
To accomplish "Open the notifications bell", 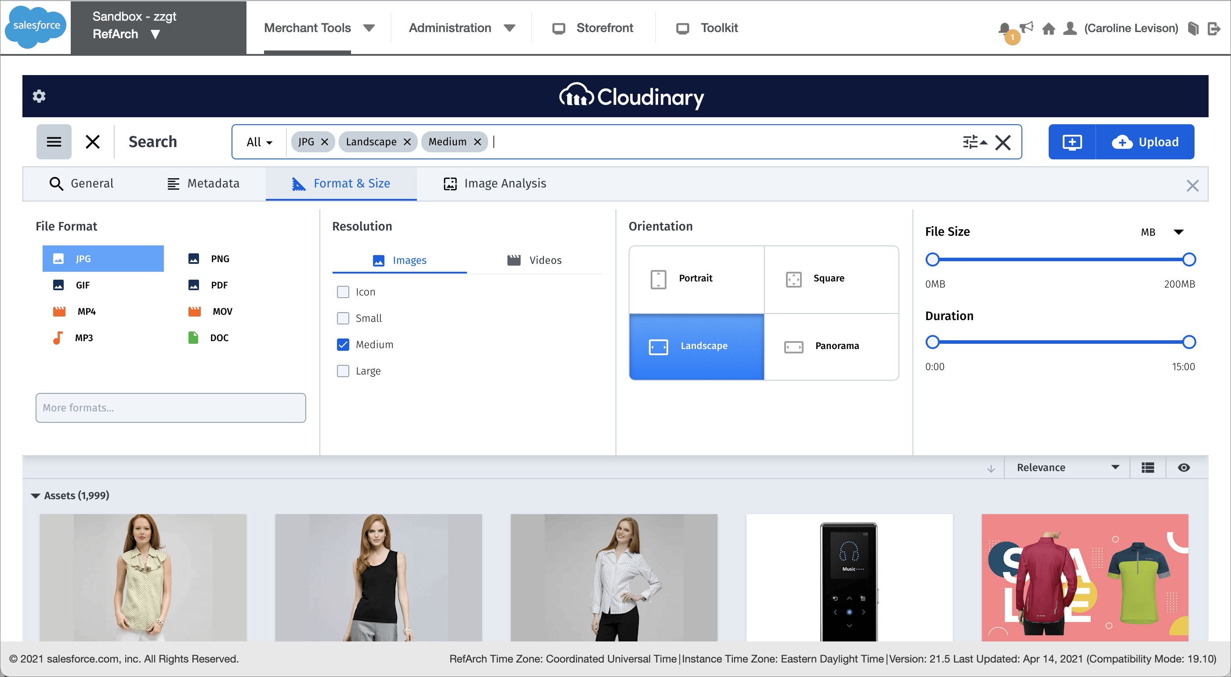I will tap(1003, 28).
